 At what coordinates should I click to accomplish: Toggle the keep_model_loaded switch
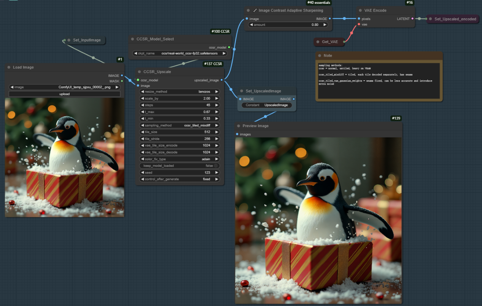[216, 166]
